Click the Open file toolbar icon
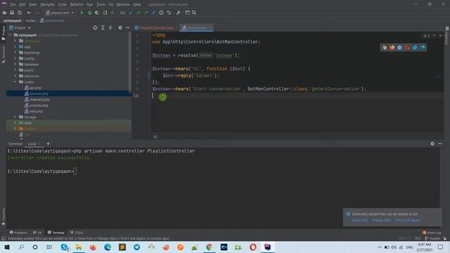Screen dimensions: 450x253 [5, 13]
